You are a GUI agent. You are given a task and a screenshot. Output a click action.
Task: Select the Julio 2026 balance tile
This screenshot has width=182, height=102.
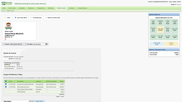tap(175, 37)
